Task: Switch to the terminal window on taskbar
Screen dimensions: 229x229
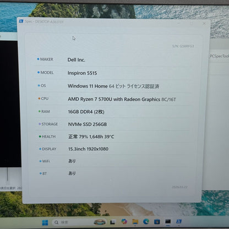Action: click(x=168, y=221)
